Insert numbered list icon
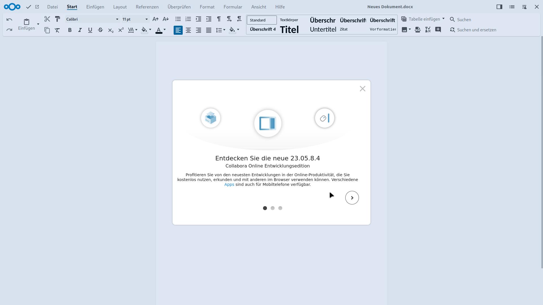The width and height of the screenshot is (543, 305). (188, 19)
